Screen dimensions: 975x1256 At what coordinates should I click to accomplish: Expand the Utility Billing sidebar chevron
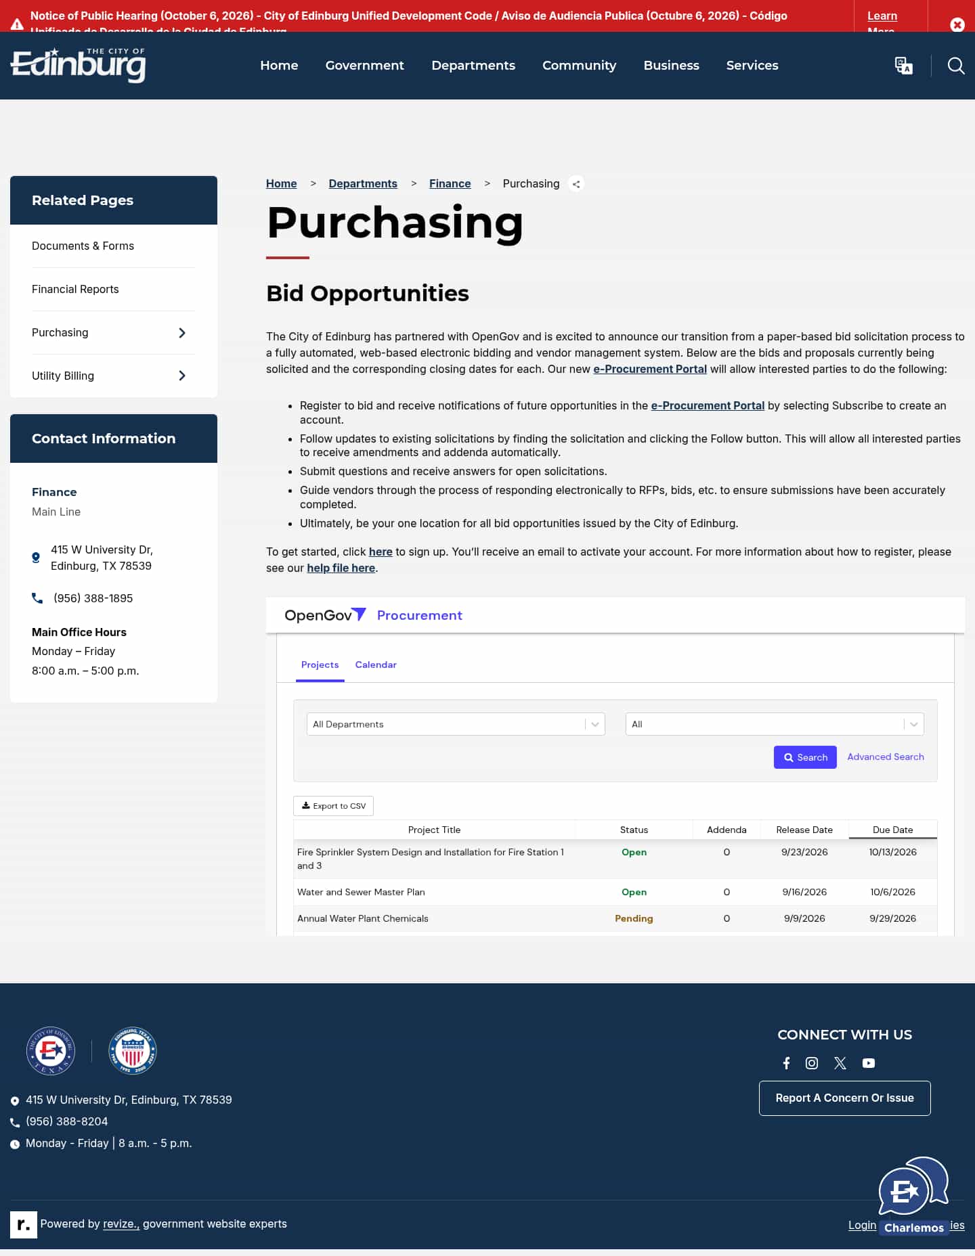pos(181,376)
